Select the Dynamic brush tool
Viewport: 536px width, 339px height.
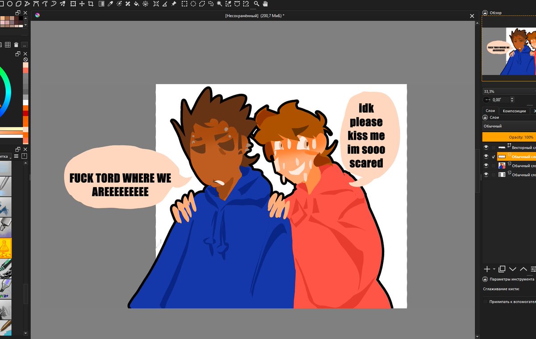pyautogui.click(x=54, y=4)
